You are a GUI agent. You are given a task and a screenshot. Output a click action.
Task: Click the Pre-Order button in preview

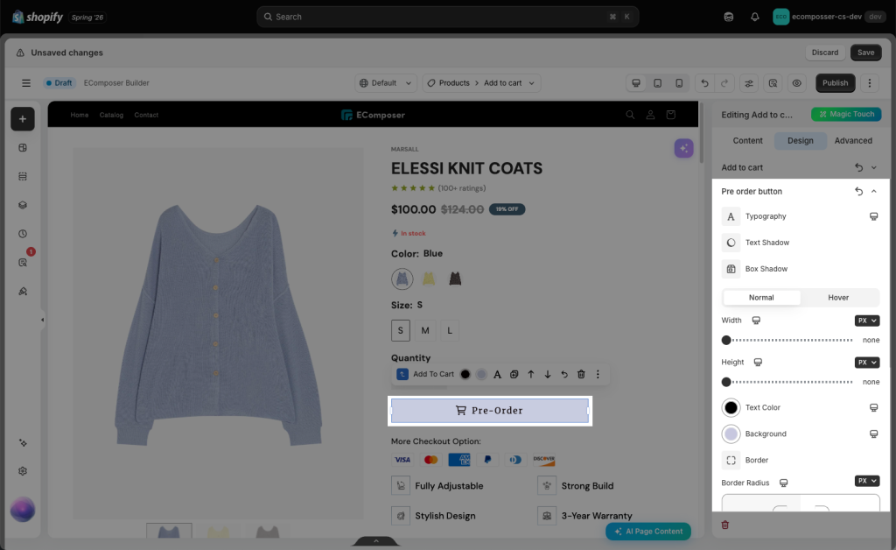tap(490, 411)
